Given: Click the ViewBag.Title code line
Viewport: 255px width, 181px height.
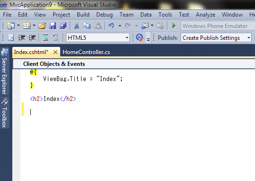Looking at the screenshot, I should 83,79.
